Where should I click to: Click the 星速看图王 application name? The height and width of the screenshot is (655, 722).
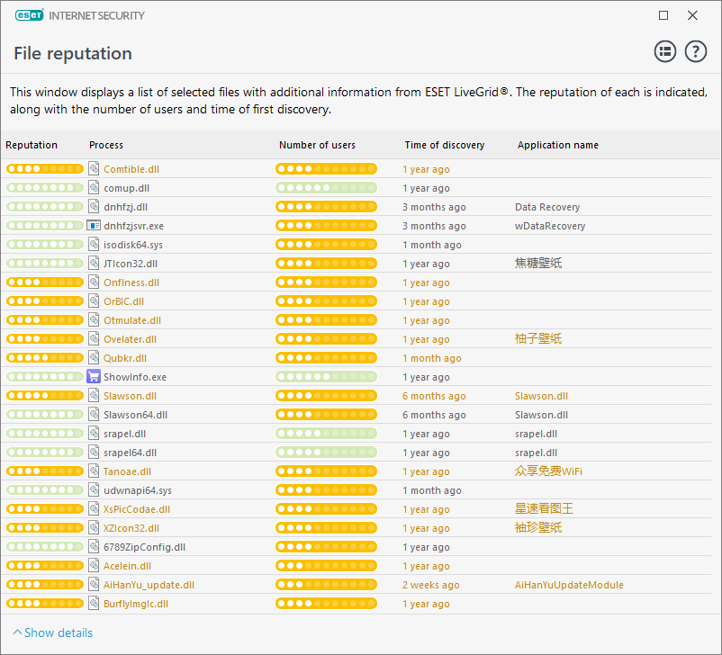coord(544,508)
